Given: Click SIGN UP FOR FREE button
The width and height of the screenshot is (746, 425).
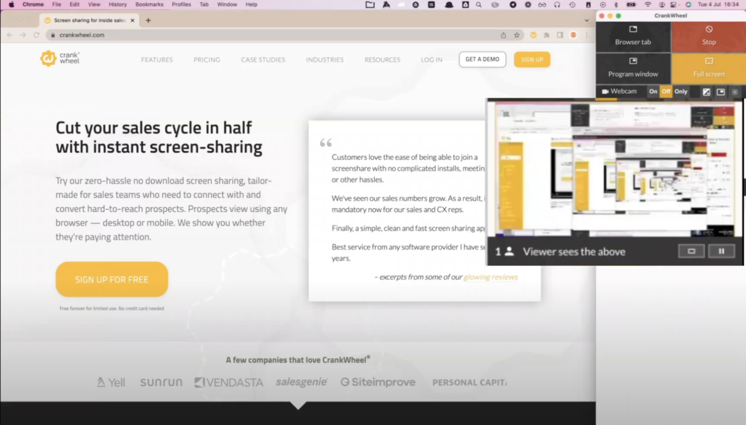Looking at the screenshot, I should pyautogui.click(x=112, y=280).
